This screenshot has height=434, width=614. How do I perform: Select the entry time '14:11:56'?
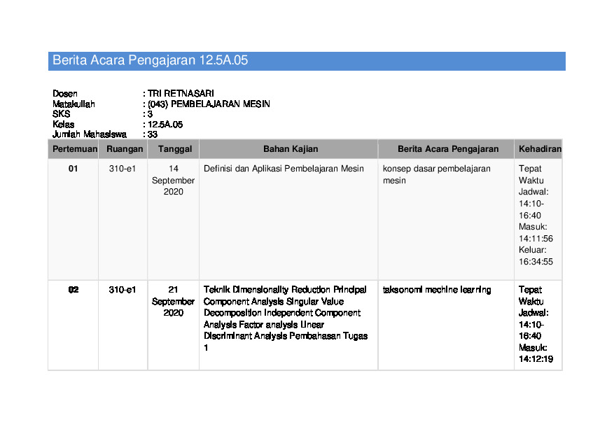point(536,238)
